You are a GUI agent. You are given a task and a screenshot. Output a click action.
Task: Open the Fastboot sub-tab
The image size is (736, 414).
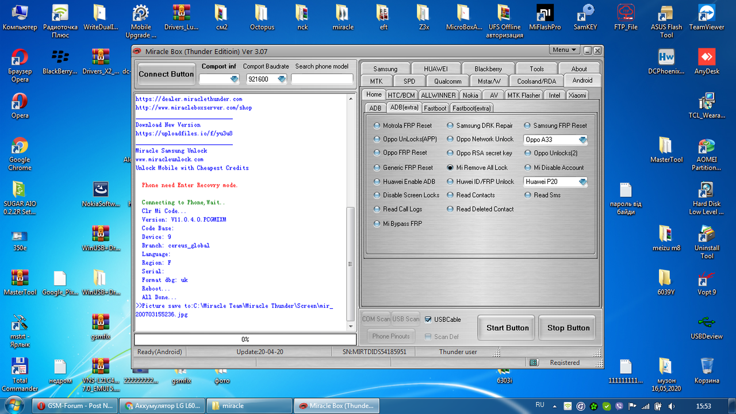[x=435, y=108]
